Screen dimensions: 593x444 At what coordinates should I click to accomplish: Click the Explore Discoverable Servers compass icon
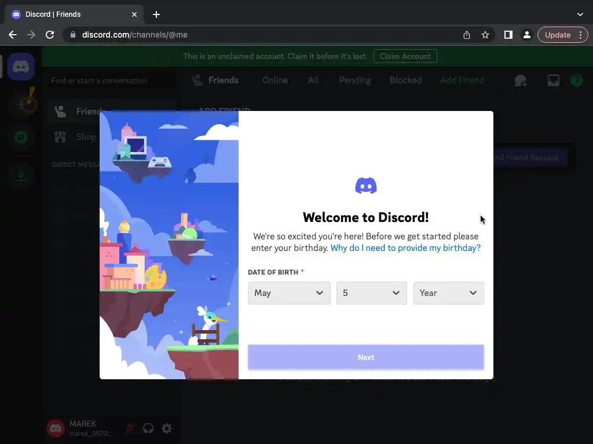coord(21,137)
